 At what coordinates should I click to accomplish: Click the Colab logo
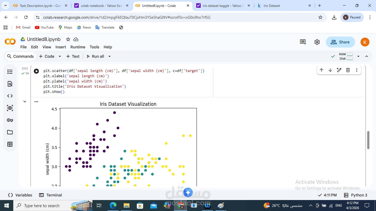pos(10,42)
